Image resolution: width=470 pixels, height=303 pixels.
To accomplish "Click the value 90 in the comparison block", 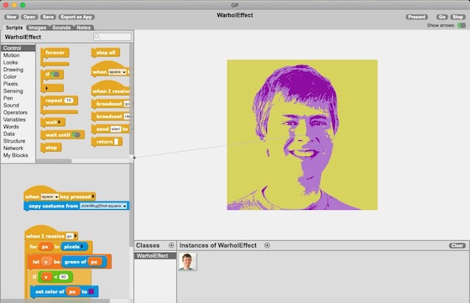I will tap(64, 277).
